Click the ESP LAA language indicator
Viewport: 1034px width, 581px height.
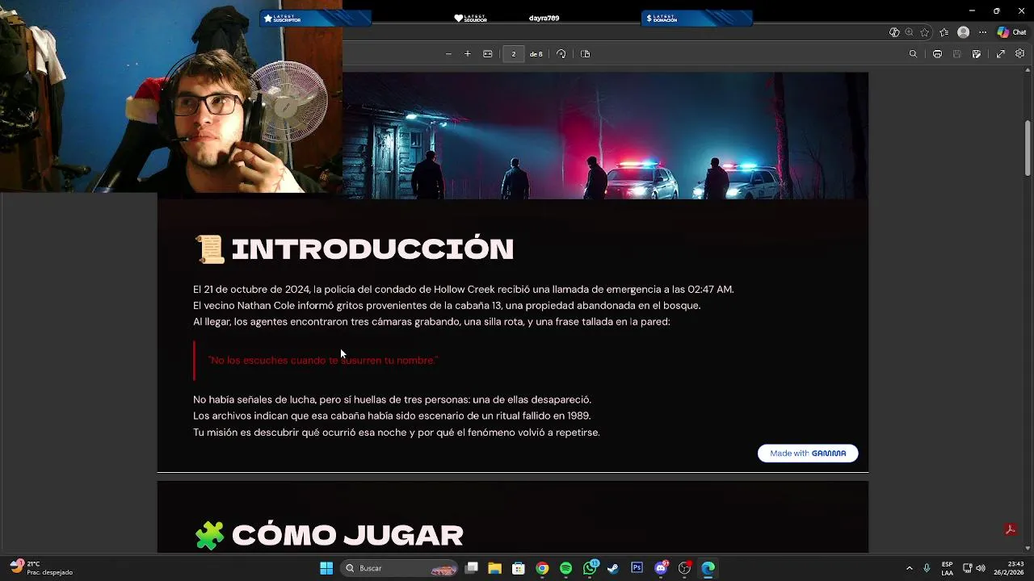(x=947, y=568)
